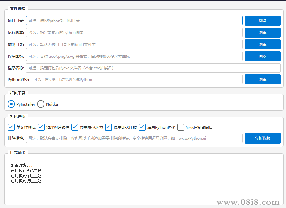Select the PyInstaller packaging tool

(x=11, y=104)
